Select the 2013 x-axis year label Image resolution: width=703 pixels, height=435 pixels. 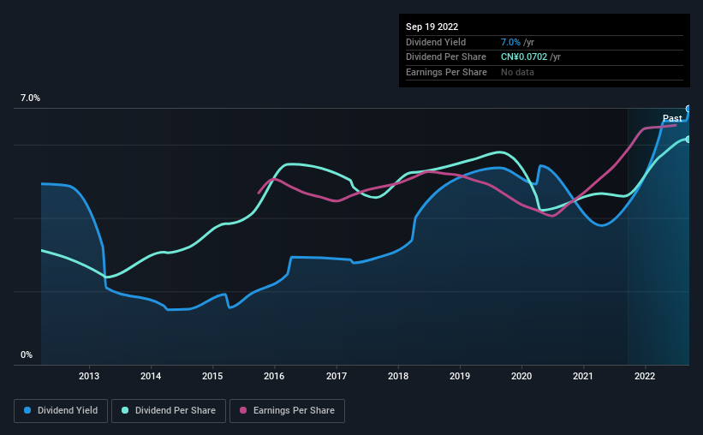[89, 376]
